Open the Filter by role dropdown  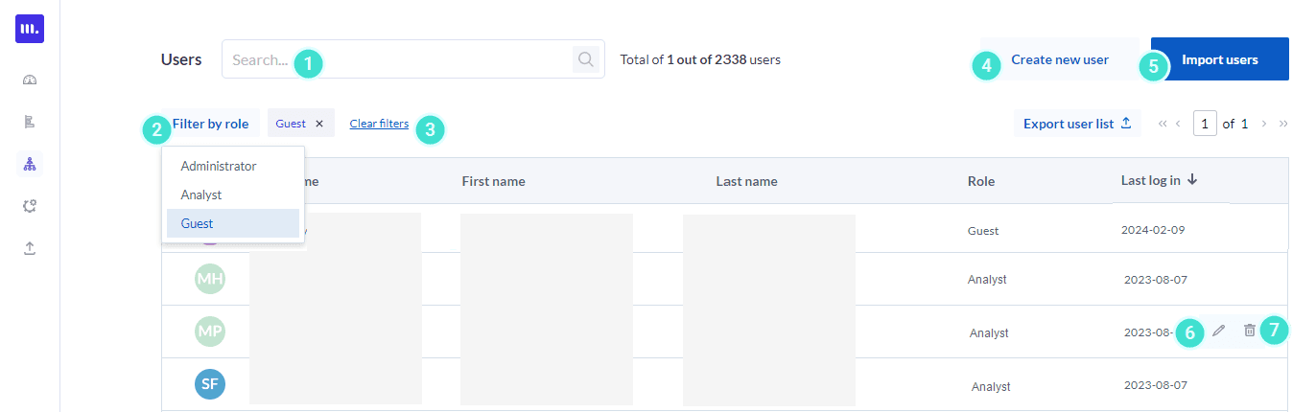click(210, 124)
